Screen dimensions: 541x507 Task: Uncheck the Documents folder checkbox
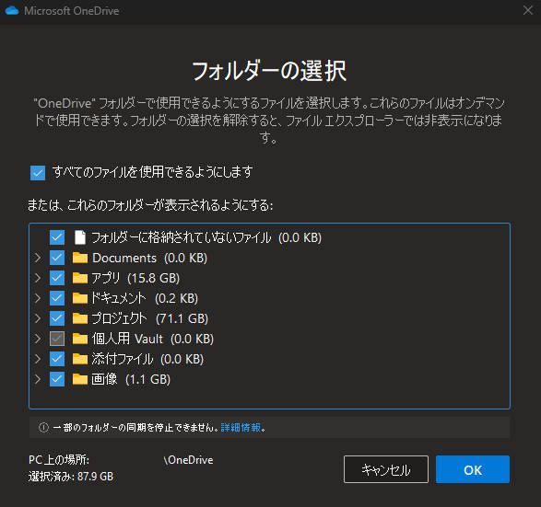point(57,258)
